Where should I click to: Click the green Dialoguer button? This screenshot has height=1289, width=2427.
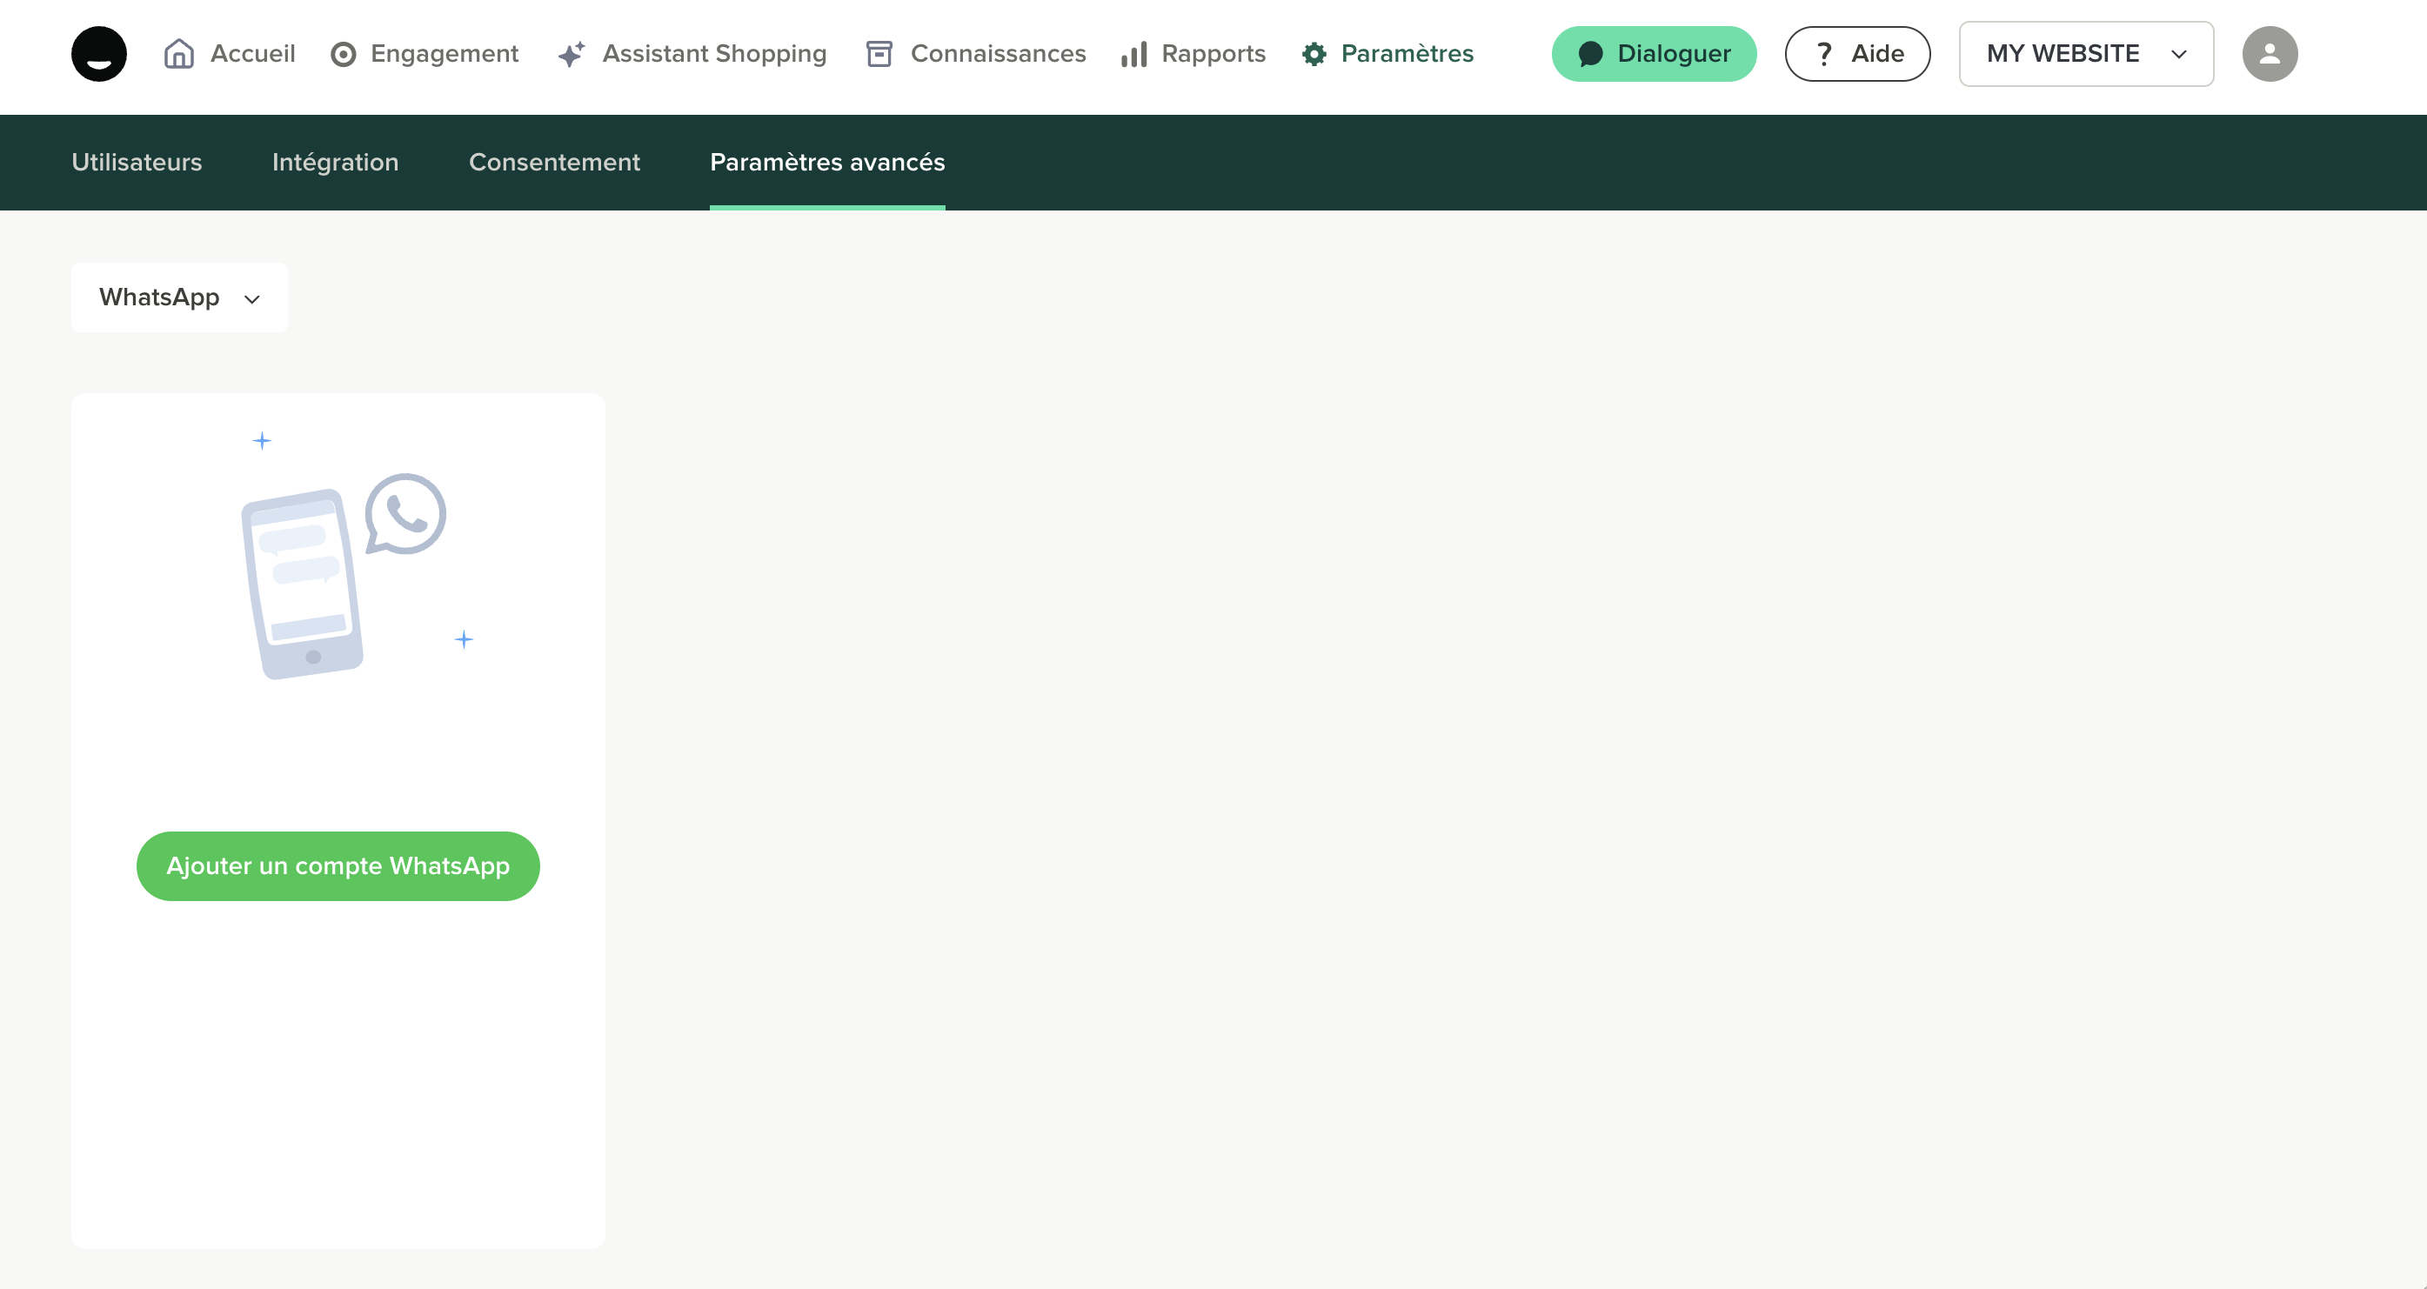[x=1654, y=54]
